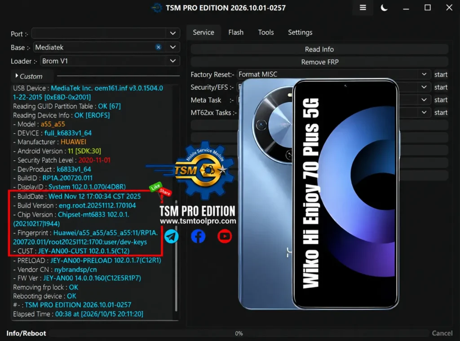Switch to the Flash tab
Screen dimensions: 460x341
[236, 32]
